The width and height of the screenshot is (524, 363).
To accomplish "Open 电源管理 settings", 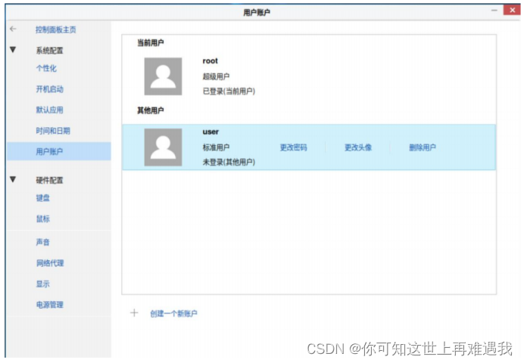I will click(x=50, y=305).
